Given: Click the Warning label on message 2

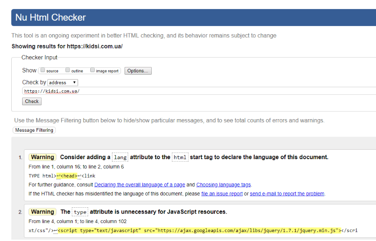Looking at the screenshot, I should 42,212.
